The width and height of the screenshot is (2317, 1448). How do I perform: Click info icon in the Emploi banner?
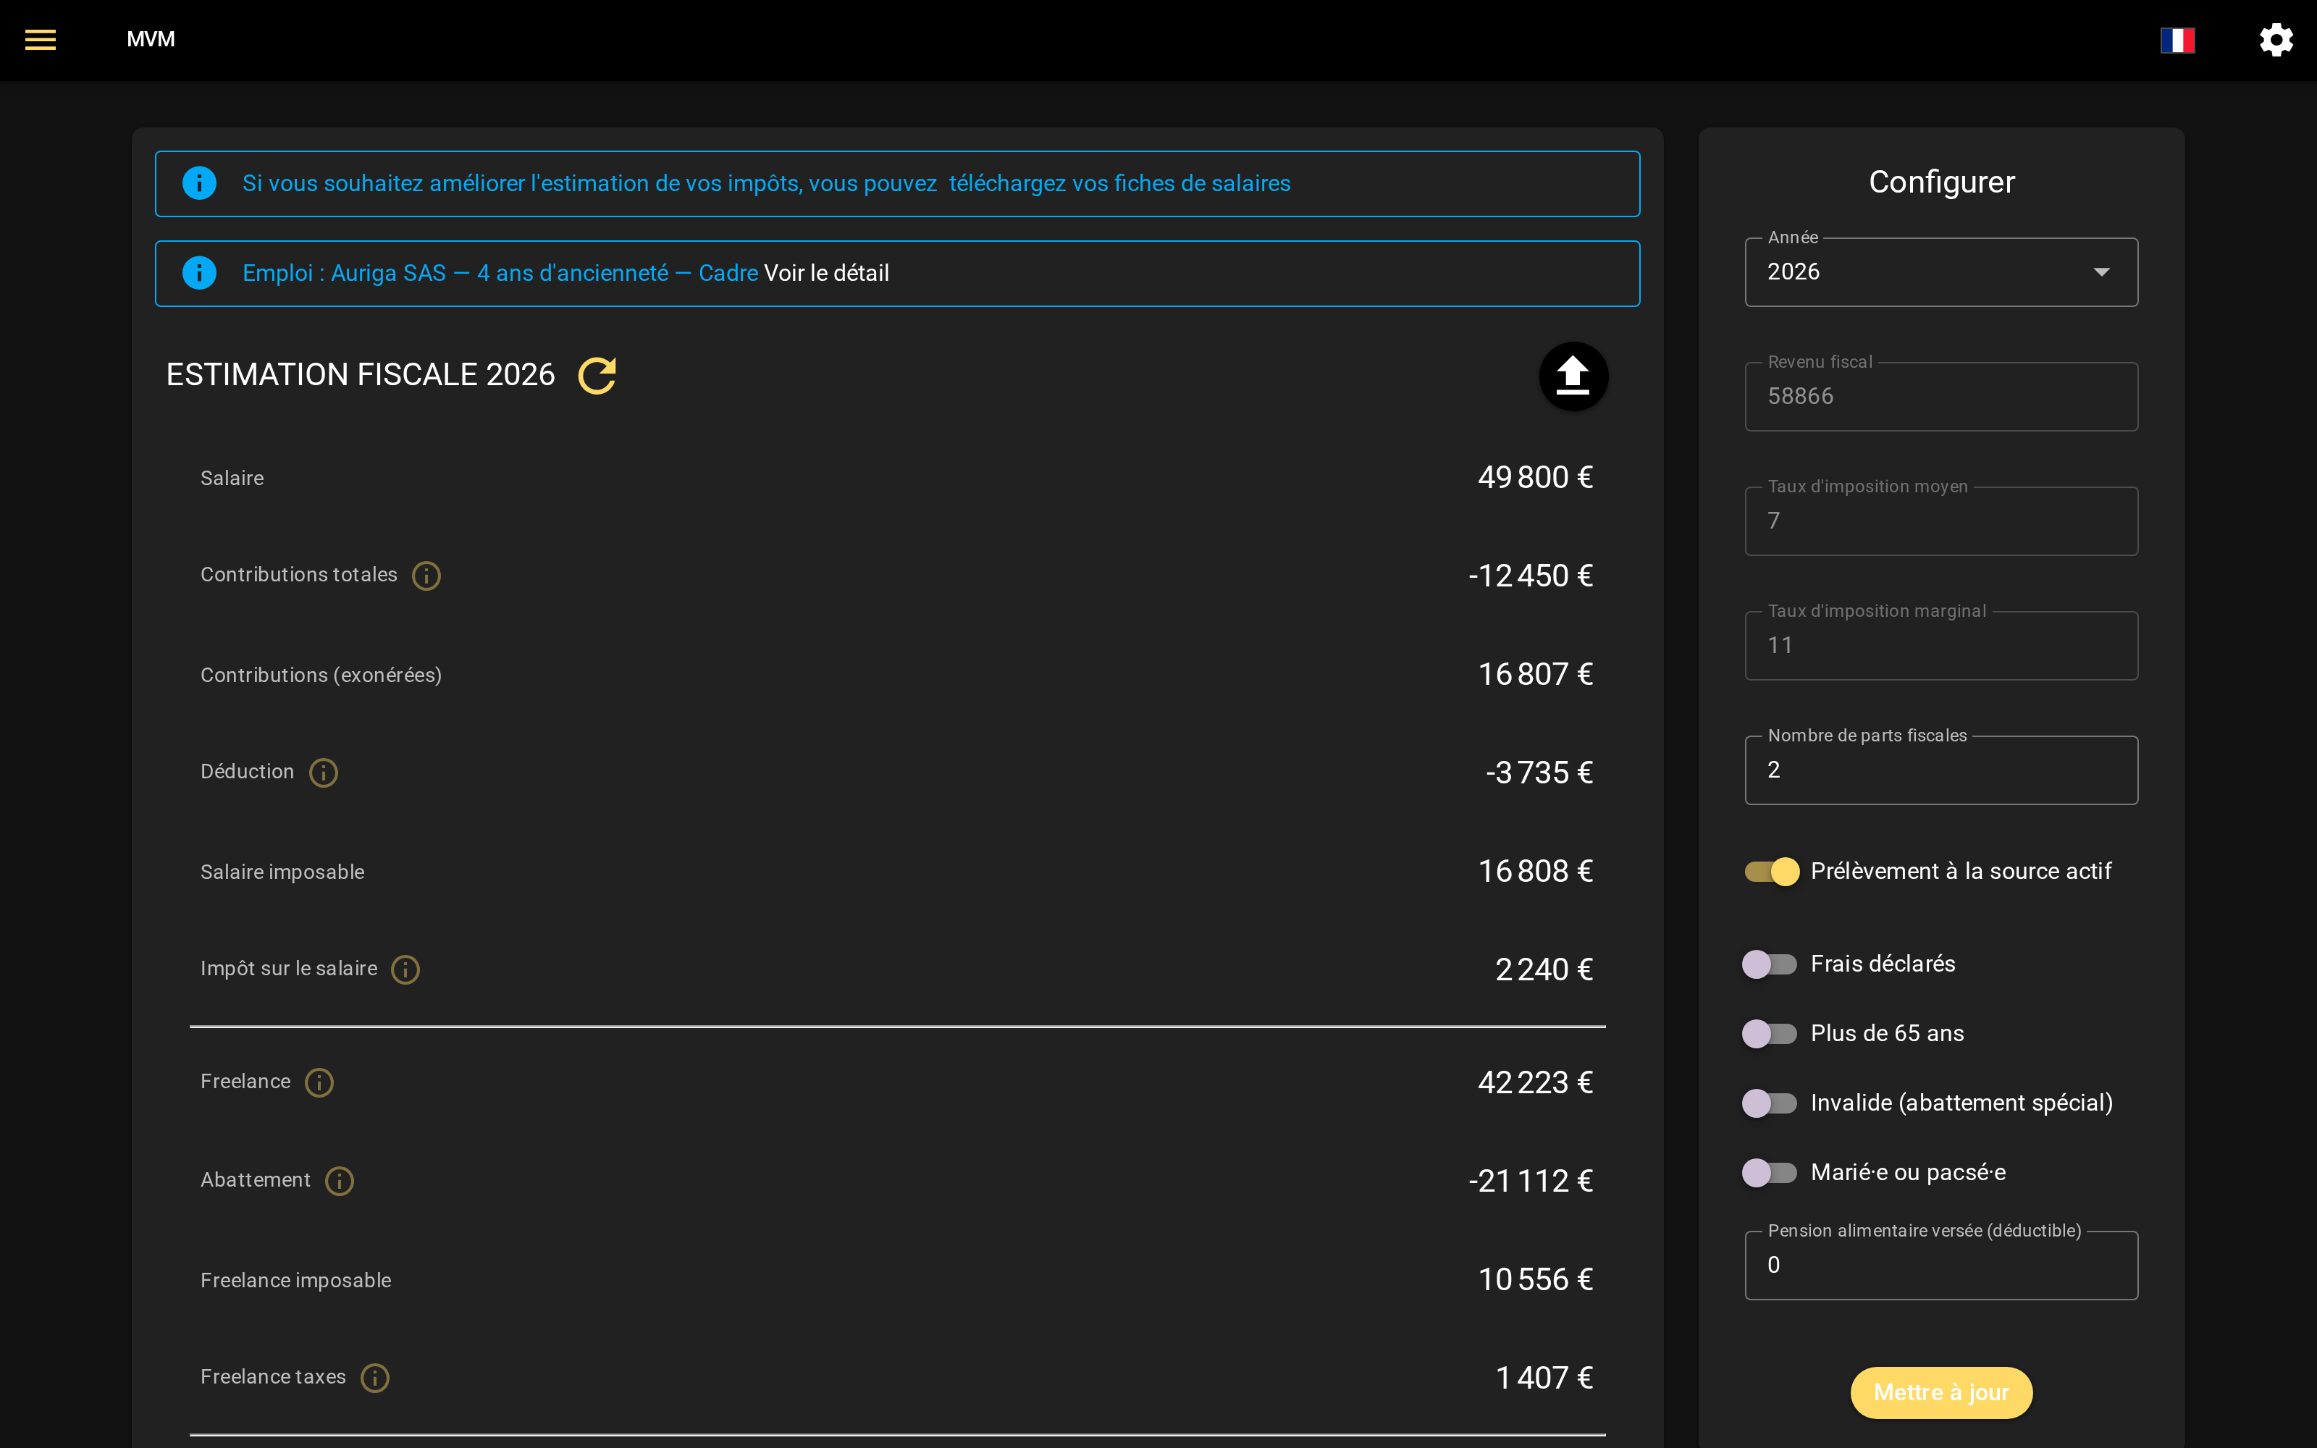[x=199, y=273]
